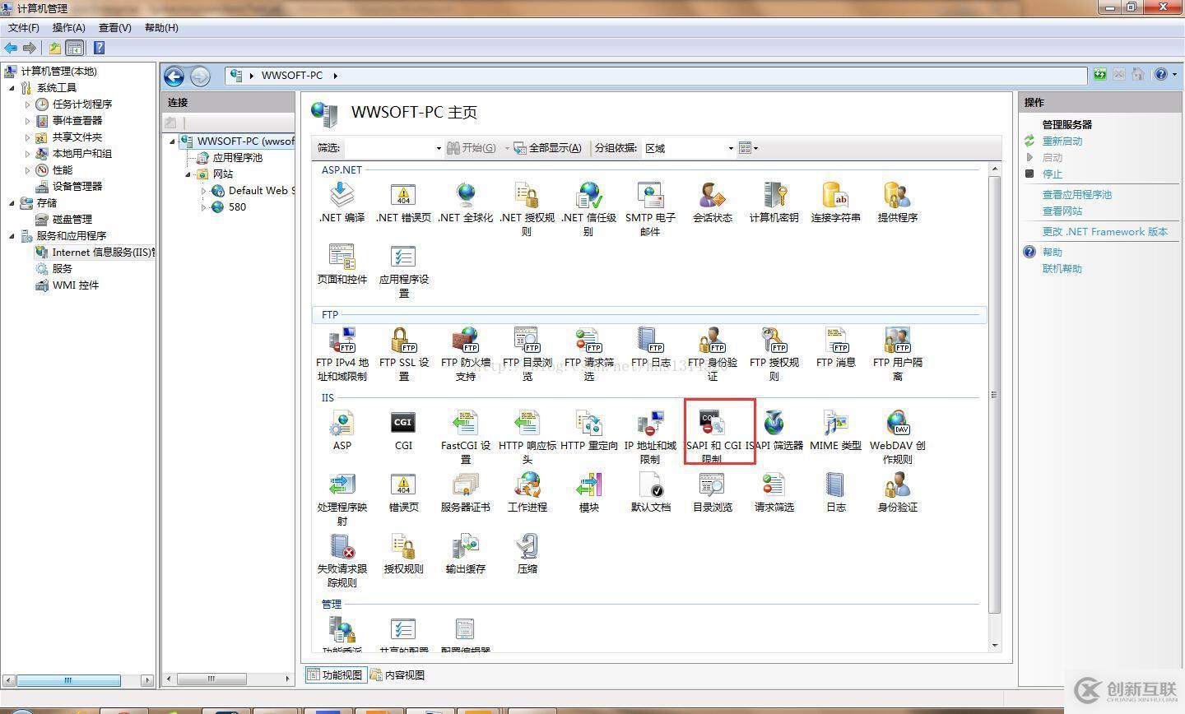This screenshot has height=714, width=1185.
Task: Open the 页面和控件 icon
Action: coord(342,263)
